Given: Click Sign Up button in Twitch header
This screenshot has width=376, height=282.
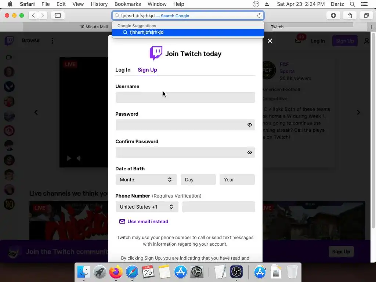Looking at the screenshot, I should click(x=344, y=41).
